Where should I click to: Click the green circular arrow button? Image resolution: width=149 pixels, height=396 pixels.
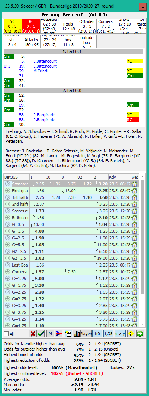click(x=140, y=334)
